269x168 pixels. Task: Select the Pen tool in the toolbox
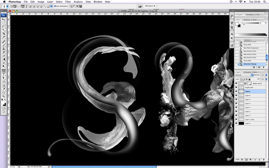tap(4, 71)
